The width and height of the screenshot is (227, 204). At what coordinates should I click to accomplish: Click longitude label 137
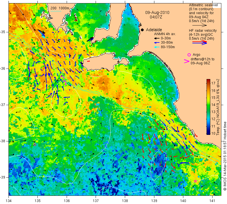(x=96, y=201)
